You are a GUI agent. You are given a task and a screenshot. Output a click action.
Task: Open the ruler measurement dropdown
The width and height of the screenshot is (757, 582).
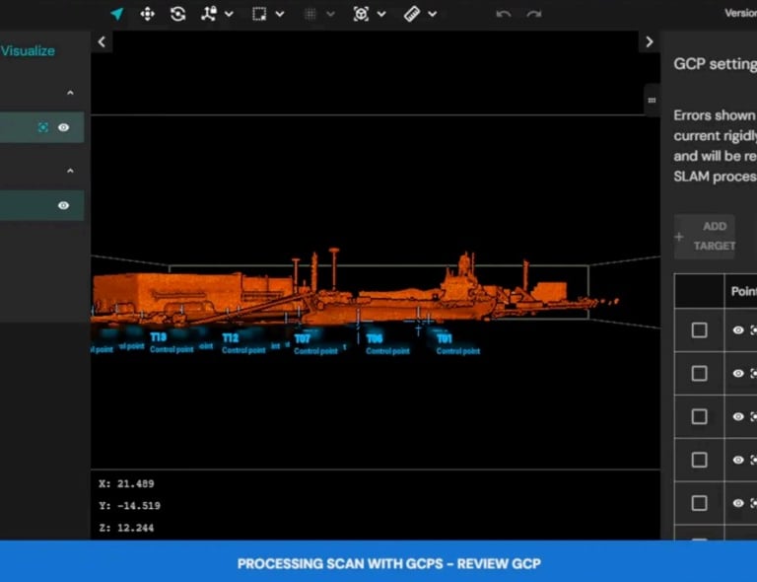pos(433,14)
